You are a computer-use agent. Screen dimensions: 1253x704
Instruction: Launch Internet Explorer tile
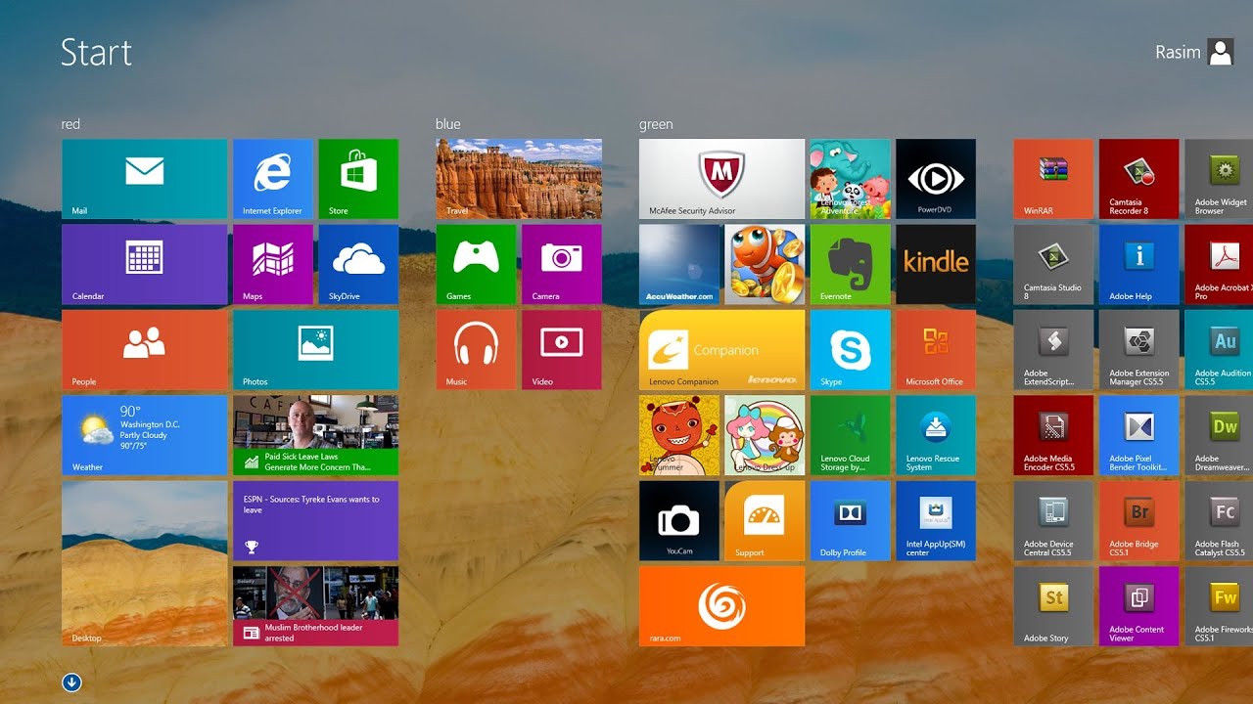click(x=273, y=179)
